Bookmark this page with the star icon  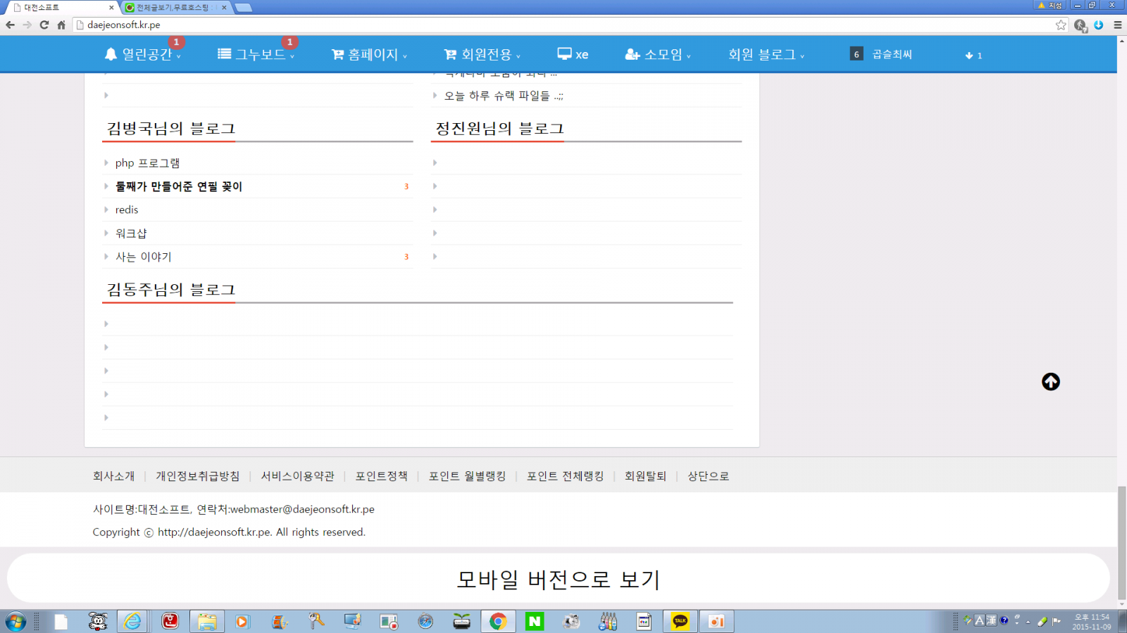[x=1061, y=25]
